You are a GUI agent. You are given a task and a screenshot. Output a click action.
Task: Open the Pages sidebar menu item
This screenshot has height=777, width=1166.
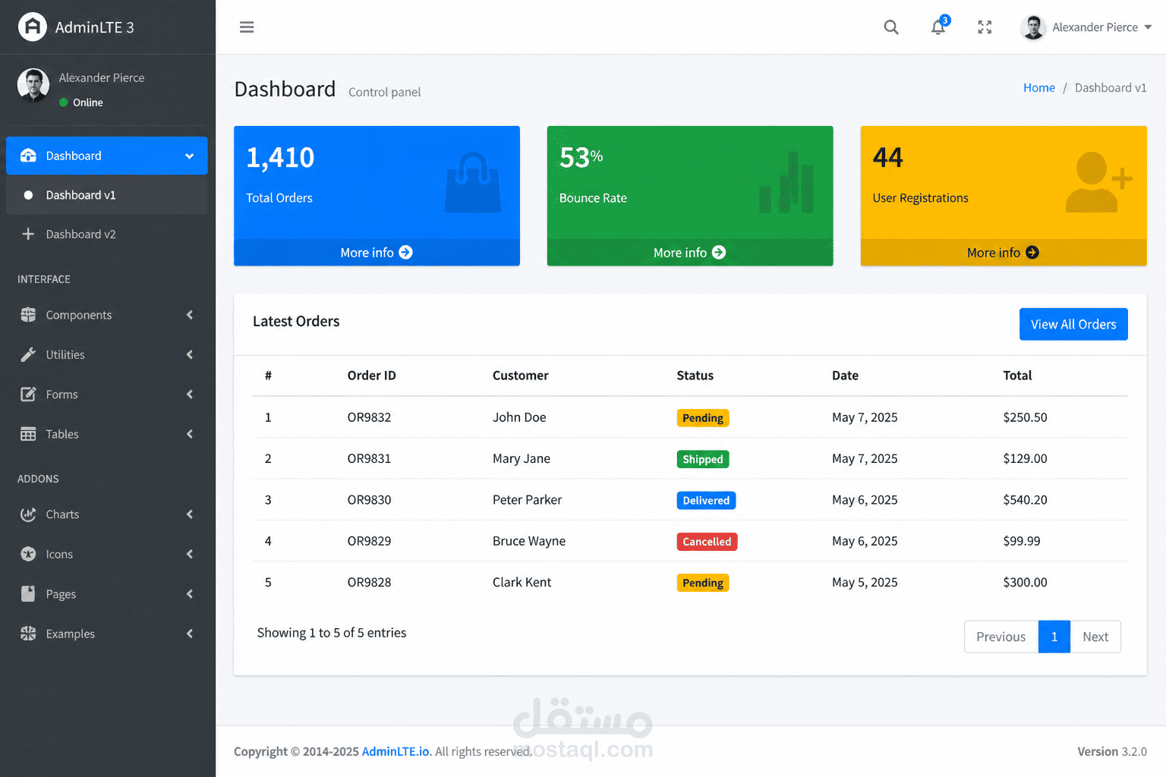coord(106,594)
